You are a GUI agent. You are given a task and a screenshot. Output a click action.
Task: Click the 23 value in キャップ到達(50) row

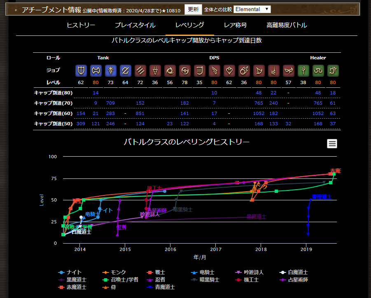[x=170, y=124]
